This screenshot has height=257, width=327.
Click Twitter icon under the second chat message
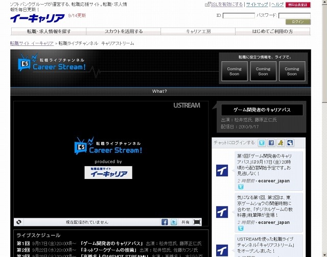241,228
